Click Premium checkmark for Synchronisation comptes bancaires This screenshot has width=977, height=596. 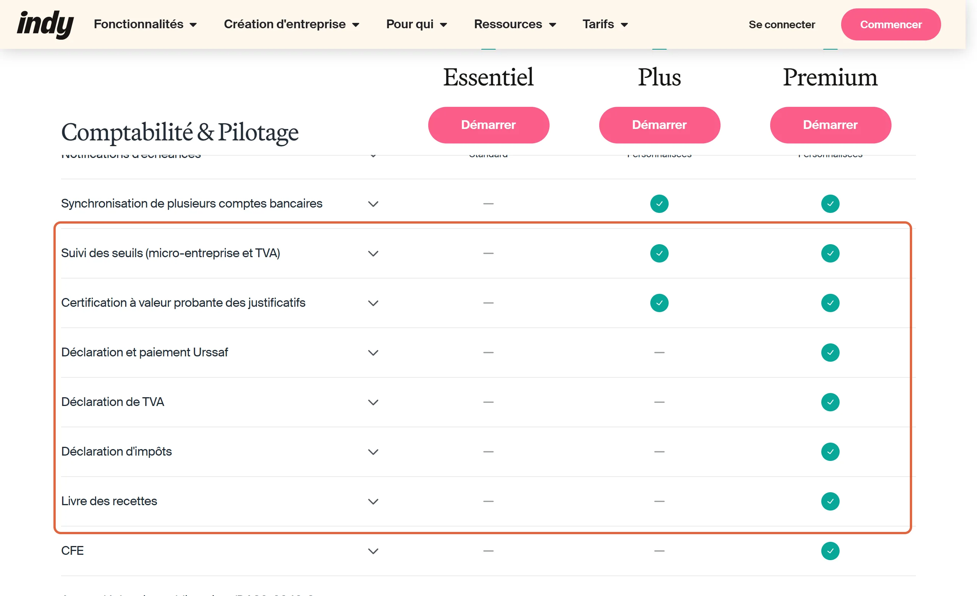[x=830, y=204]
